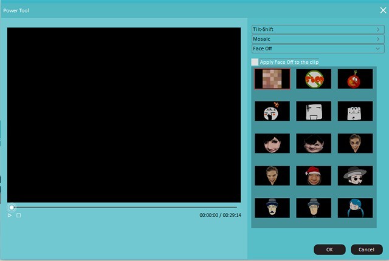This screenshot has width=389, height=261.
Task: Pick the blue-haired girl face overlay
Action: click(x=355, y=208)
